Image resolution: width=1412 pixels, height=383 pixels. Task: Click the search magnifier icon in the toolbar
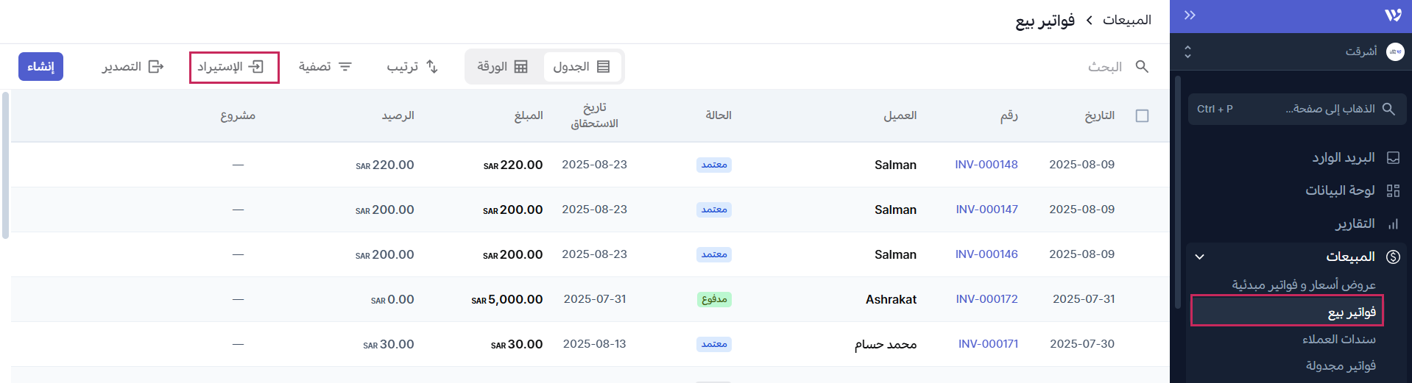pos(1142,67)
